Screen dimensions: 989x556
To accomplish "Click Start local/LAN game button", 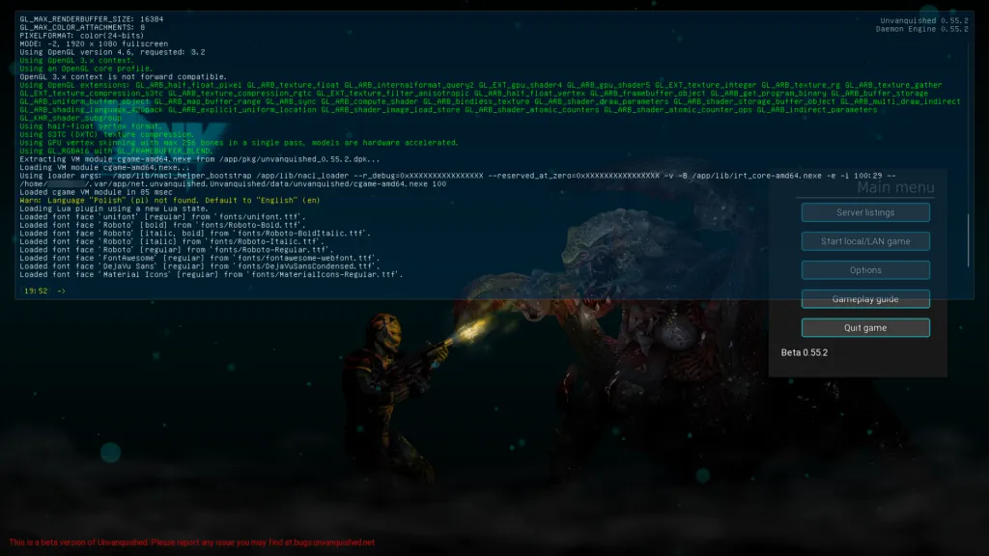I will pos(865,241).
